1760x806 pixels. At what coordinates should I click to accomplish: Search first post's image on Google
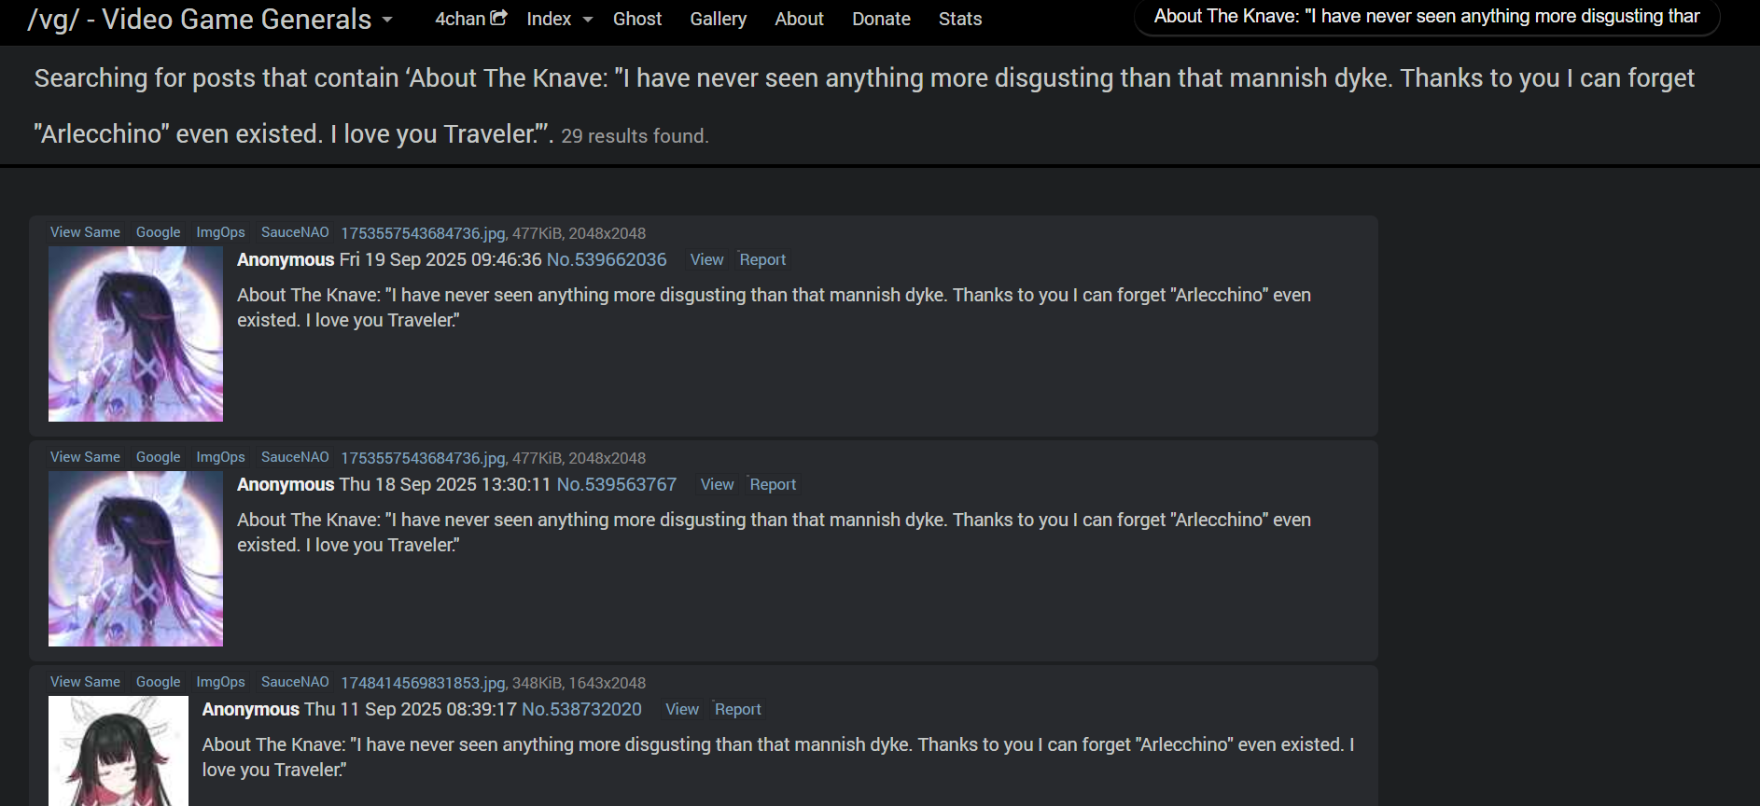(x=158, y=232)
